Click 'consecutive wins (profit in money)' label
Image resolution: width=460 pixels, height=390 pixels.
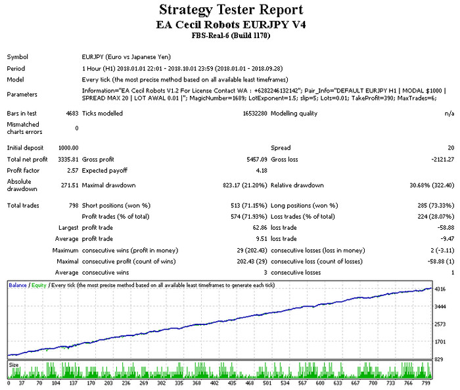130,251
